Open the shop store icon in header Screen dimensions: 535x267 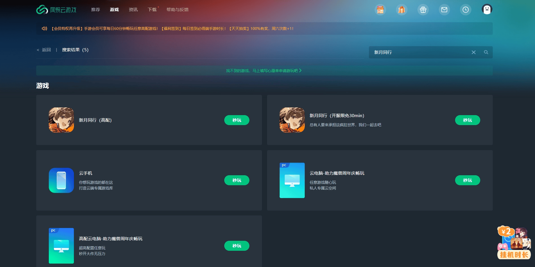[380, 10]
